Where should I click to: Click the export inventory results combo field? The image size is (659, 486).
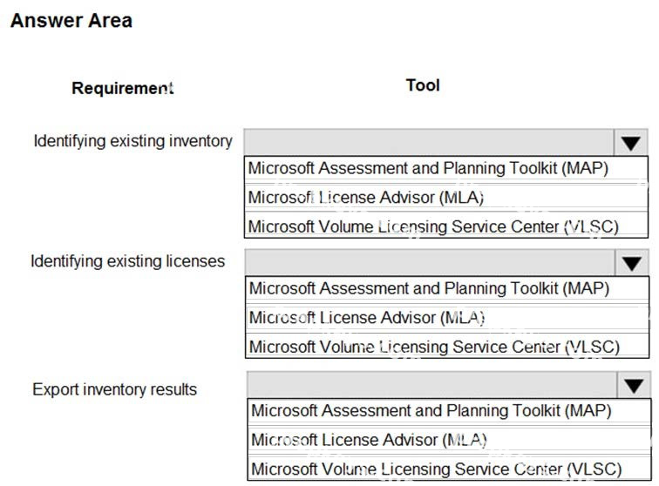coord(432,385)
